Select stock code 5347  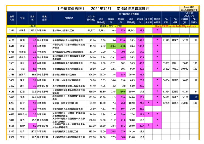[12, 131]
